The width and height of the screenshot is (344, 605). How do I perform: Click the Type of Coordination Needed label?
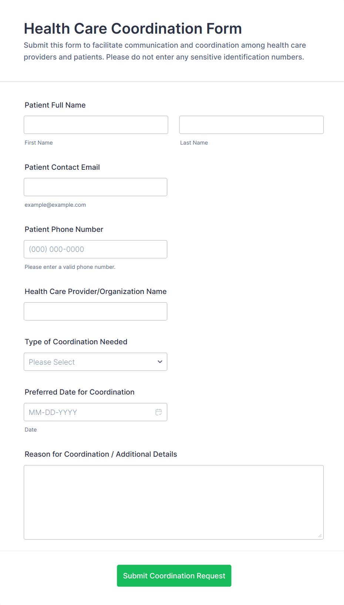[76, 342]
